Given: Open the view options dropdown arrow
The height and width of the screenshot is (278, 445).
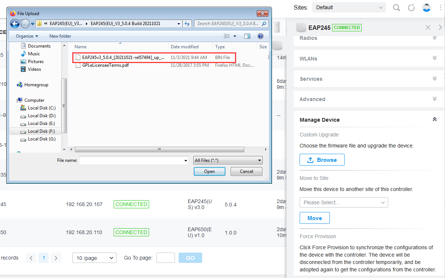Looking at the screenshot, I should 235,36.
